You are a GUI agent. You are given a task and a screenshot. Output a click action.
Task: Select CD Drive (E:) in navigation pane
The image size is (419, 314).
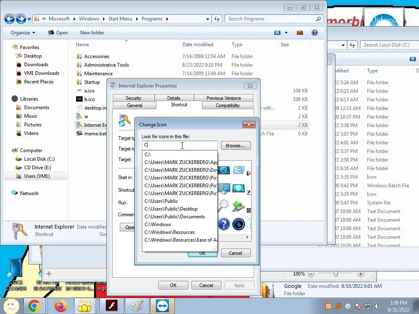click(x=37, y=167)
